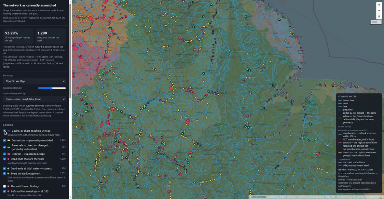This screenshot has height=199, width=384.
Task: Click the tidal water dead ends count 474
Action: (x=64, y=168)
